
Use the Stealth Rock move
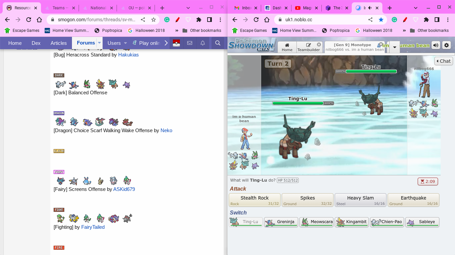click(x=254, y=200)
